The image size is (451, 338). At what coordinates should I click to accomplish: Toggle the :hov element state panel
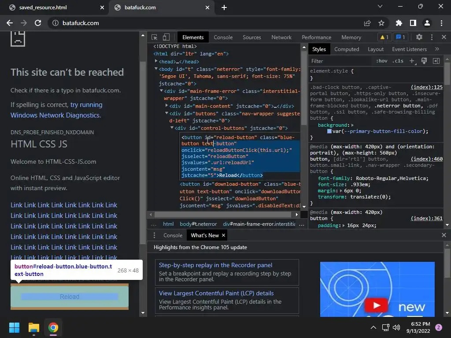click(x=382, y=61)
